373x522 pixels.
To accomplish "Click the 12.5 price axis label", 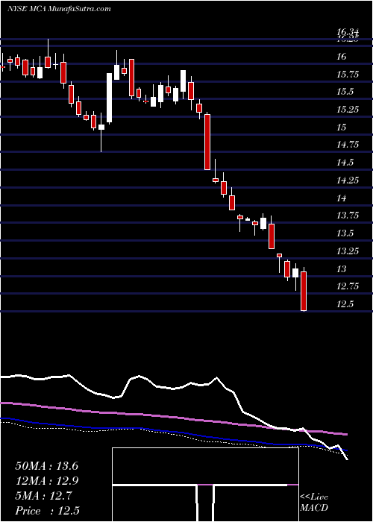I will pyautogui.click(x=345, y=304).
